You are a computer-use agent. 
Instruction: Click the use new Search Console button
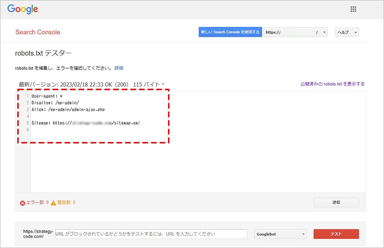click(230, 32)
